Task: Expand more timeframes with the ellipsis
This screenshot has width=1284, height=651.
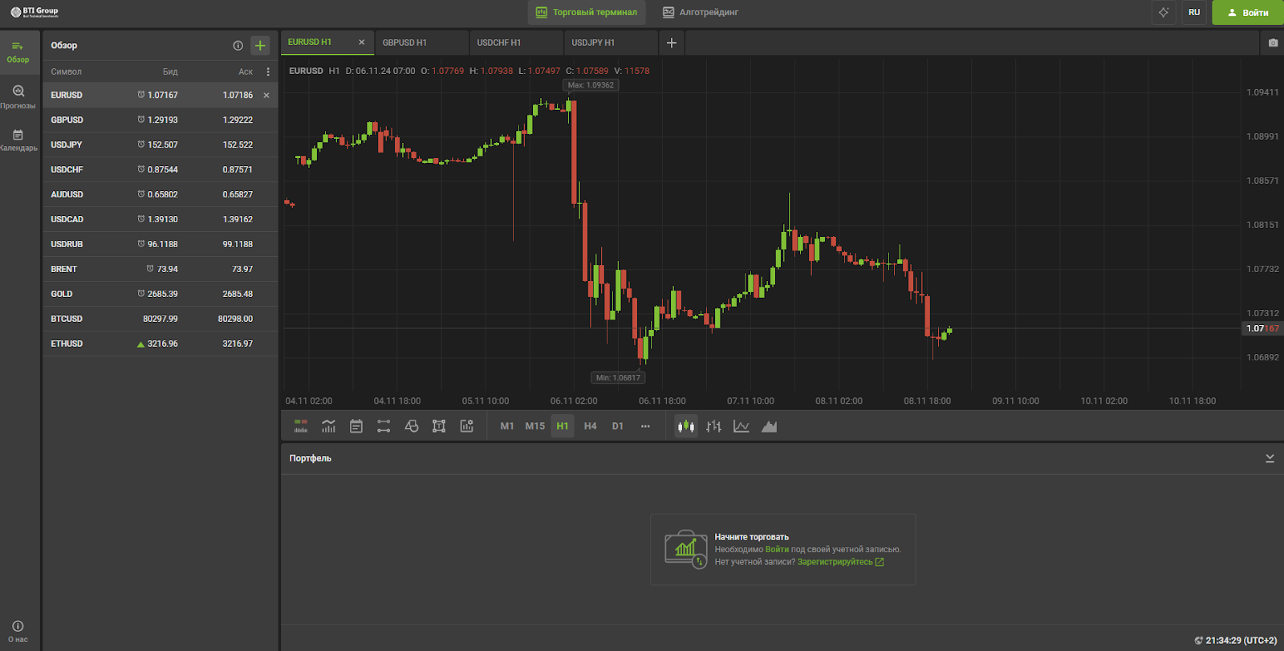Action: pyautogui.click(x=645, y=426)
